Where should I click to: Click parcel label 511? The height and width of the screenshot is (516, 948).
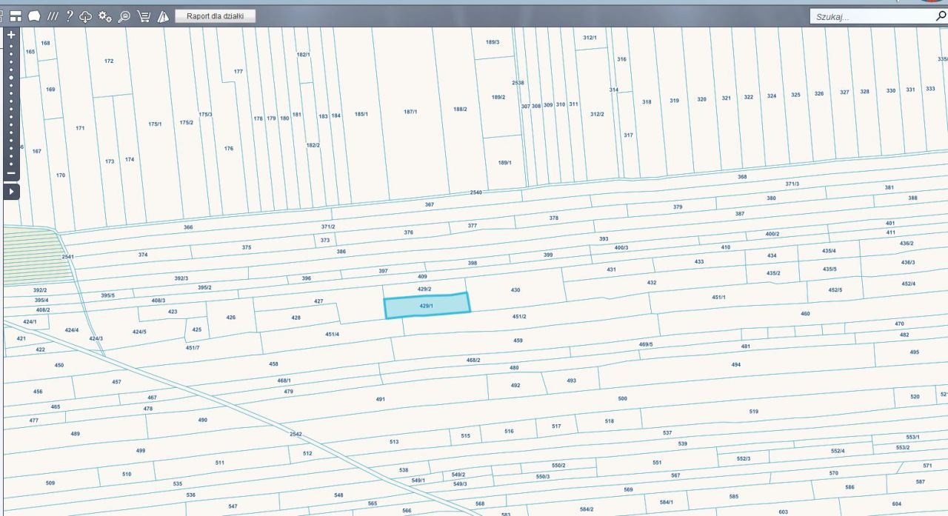click(x=220, y=463)
